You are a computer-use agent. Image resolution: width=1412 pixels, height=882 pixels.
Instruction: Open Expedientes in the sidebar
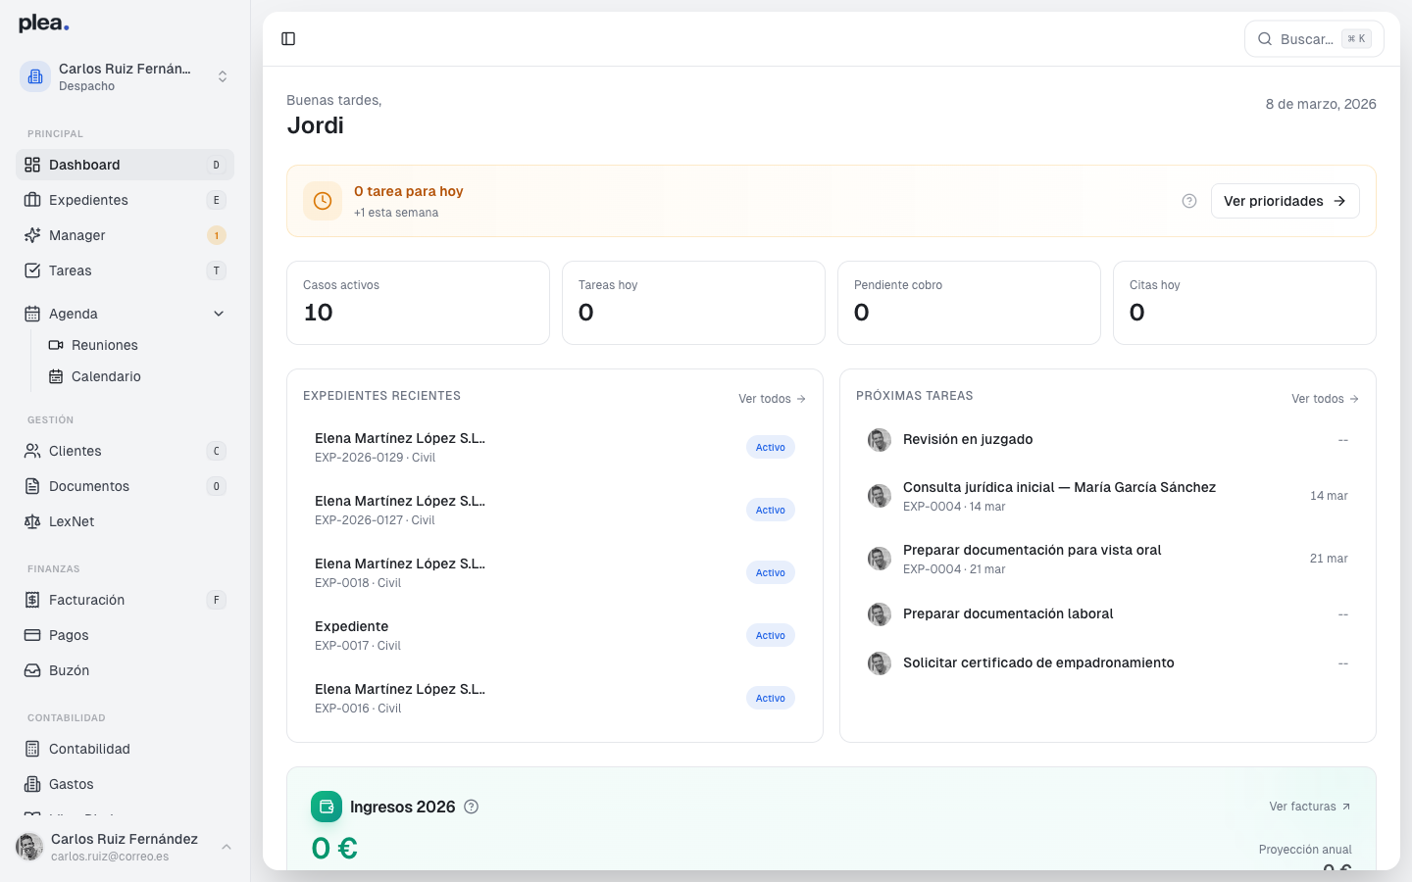[x=125, y=200]
